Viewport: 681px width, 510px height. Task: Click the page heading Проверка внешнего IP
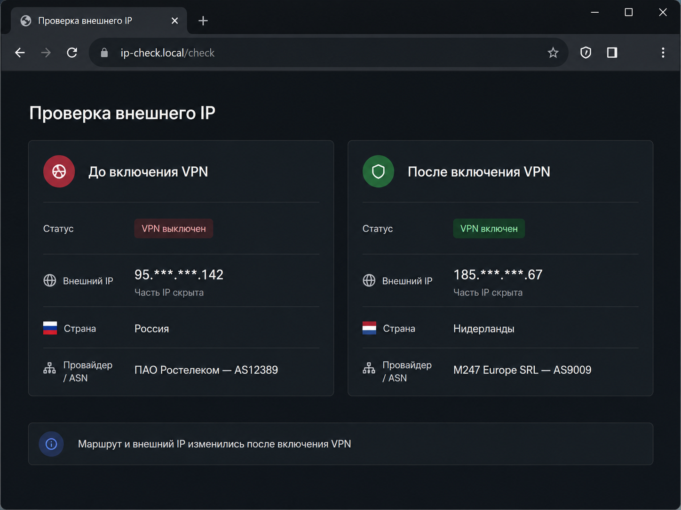click(122, 113)
